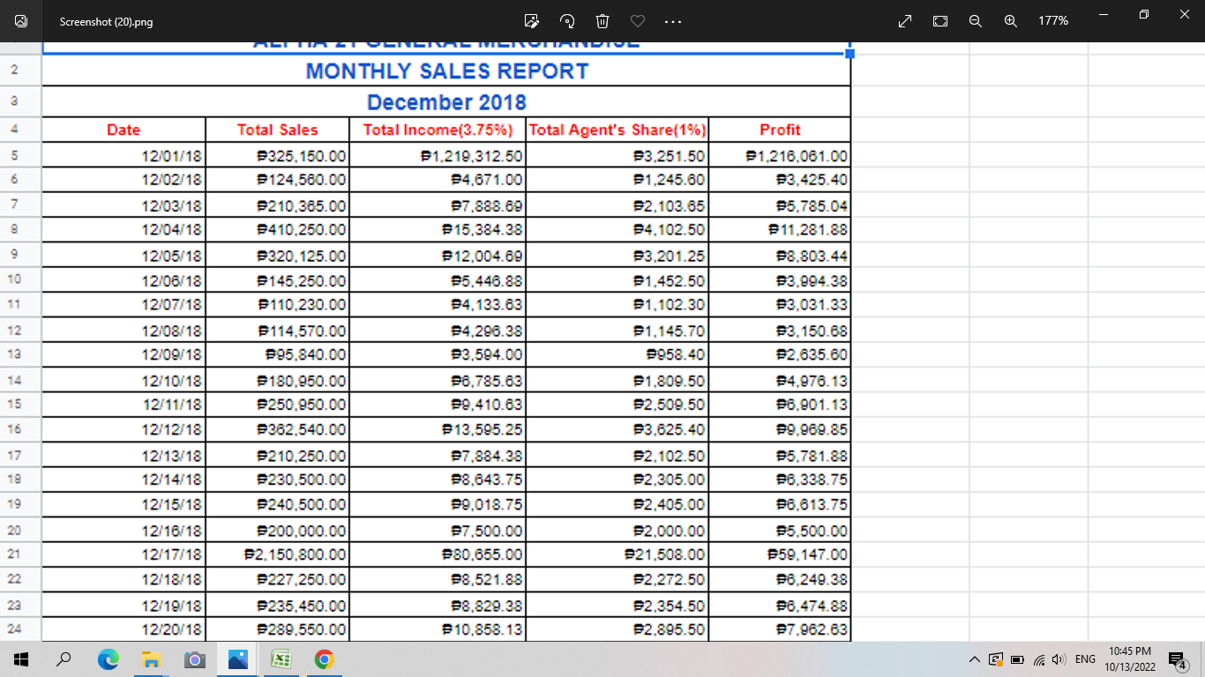Click the profit value ₱59,147.00
1205x677 pixels.
click(x=808, y=555)
